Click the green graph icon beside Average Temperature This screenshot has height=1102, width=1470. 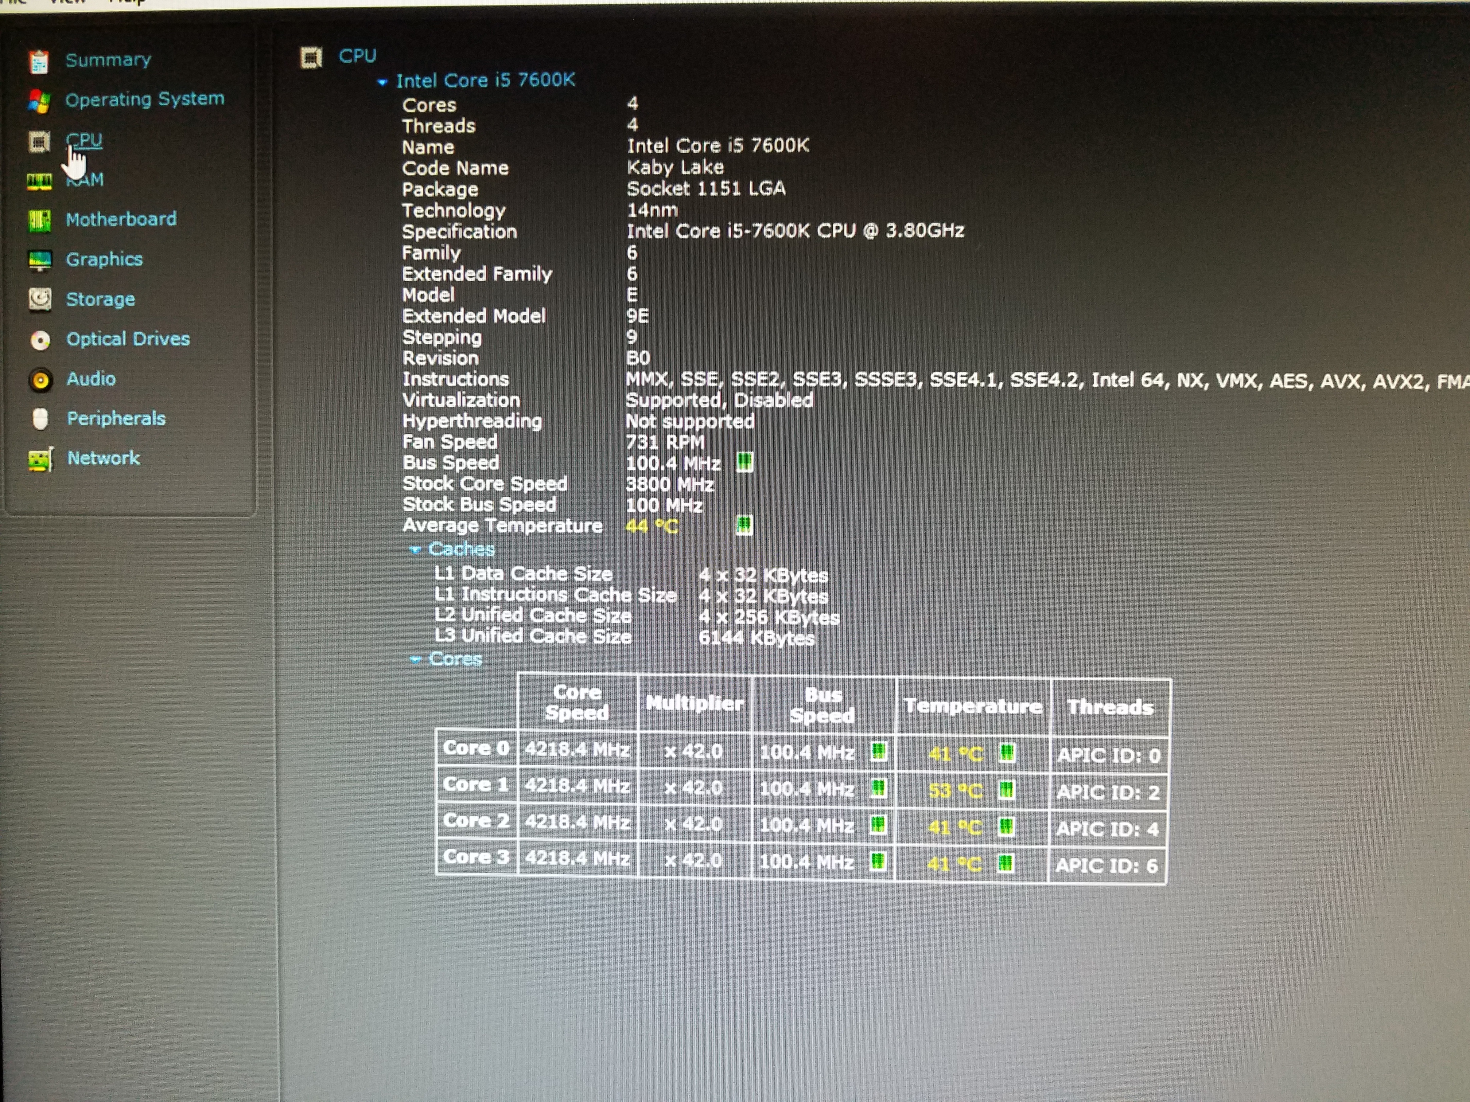[744, 525]
